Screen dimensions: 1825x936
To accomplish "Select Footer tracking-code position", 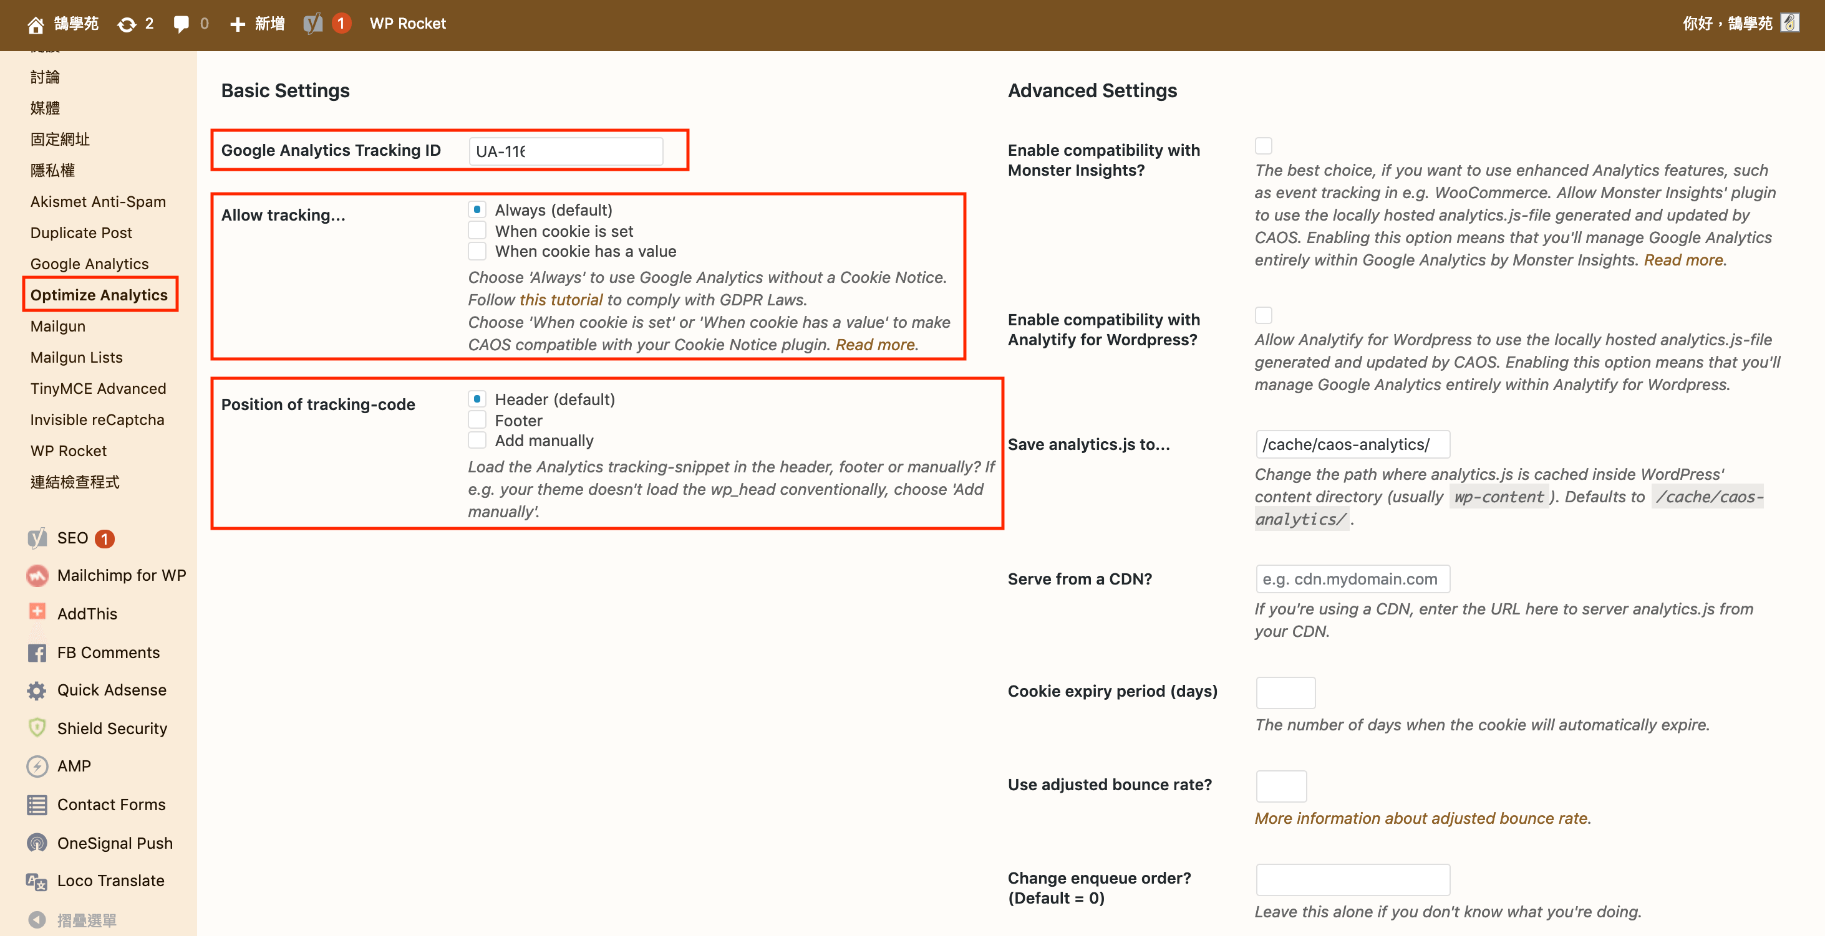I will tap(477, 420).
